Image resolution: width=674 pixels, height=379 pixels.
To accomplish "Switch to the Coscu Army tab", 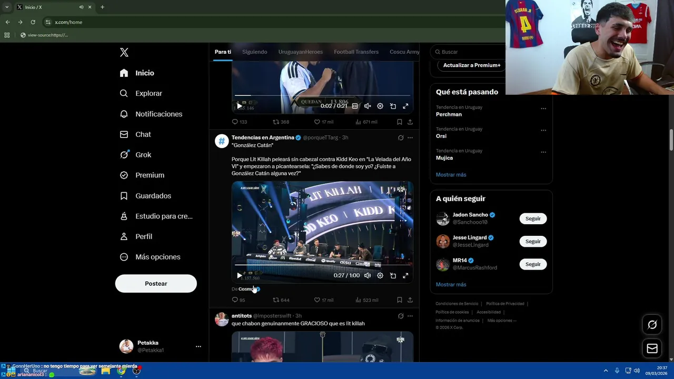I will coord(404,52).
